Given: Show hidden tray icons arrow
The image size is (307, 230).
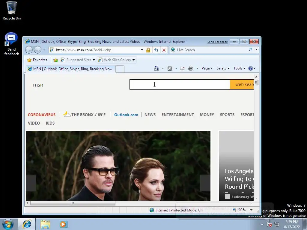Looking at the screenshot, I should (262, 225).
